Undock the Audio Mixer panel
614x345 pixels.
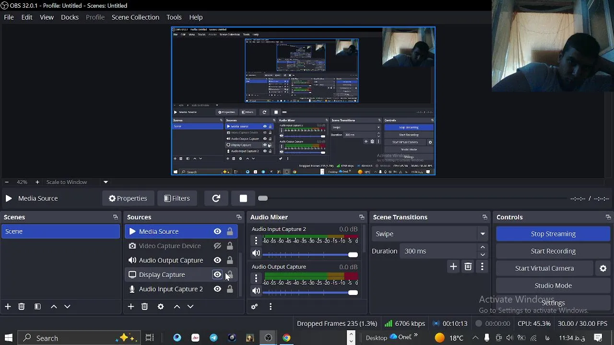[x=362, y=217]
